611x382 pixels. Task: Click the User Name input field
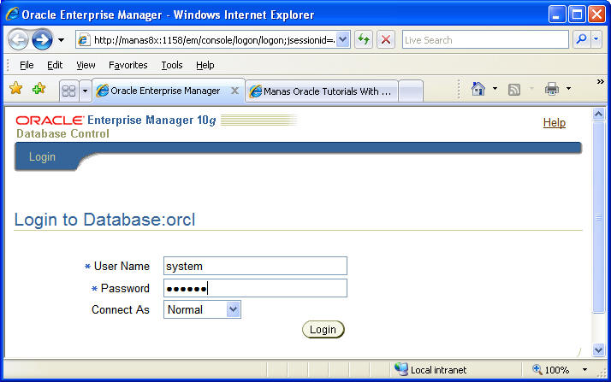255,266
